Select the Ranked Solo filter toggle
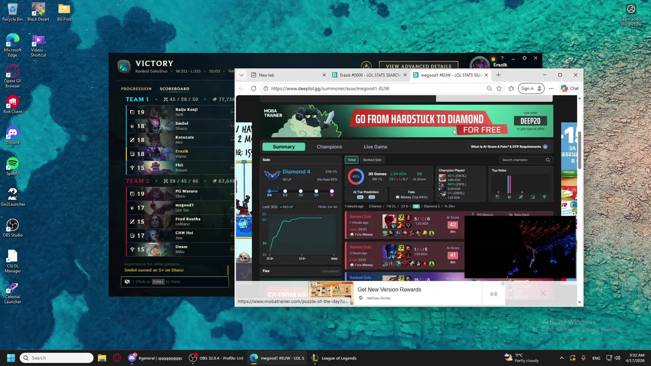Viewport: 651px width, 366px height. click(372, 160)
